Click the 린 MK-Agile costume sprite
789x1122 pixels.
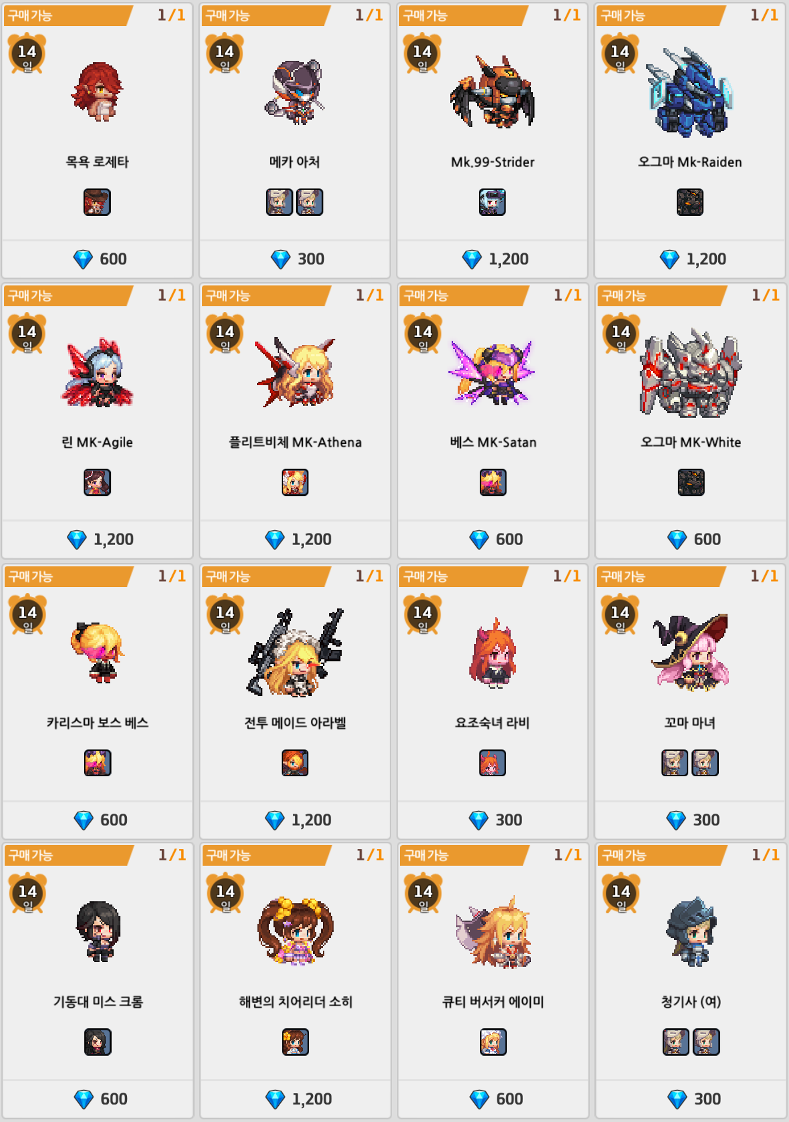pyautogui.click(x=97, y=372)
